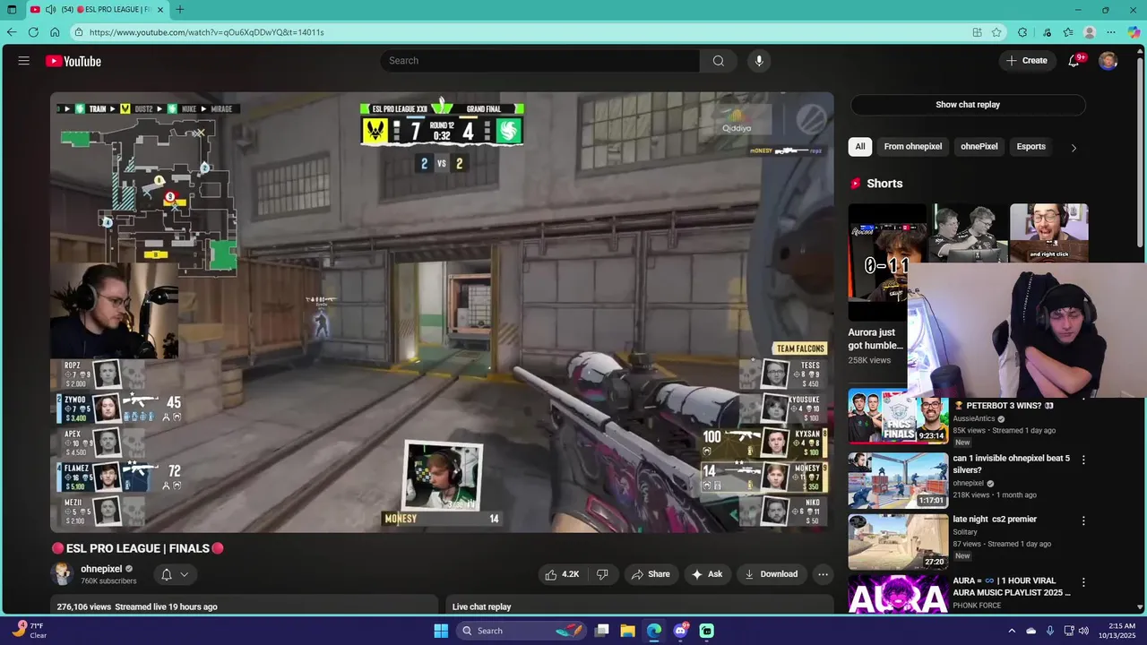Viewport: 1147px width, 645px height.
Task: Launch the Copilot sidebar
Action: point(1134,32)
